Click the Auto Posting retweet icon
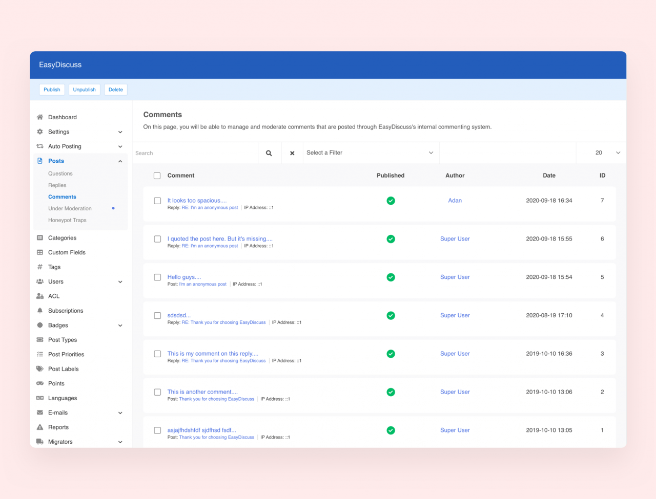656x499 pixels. (40, 146)
